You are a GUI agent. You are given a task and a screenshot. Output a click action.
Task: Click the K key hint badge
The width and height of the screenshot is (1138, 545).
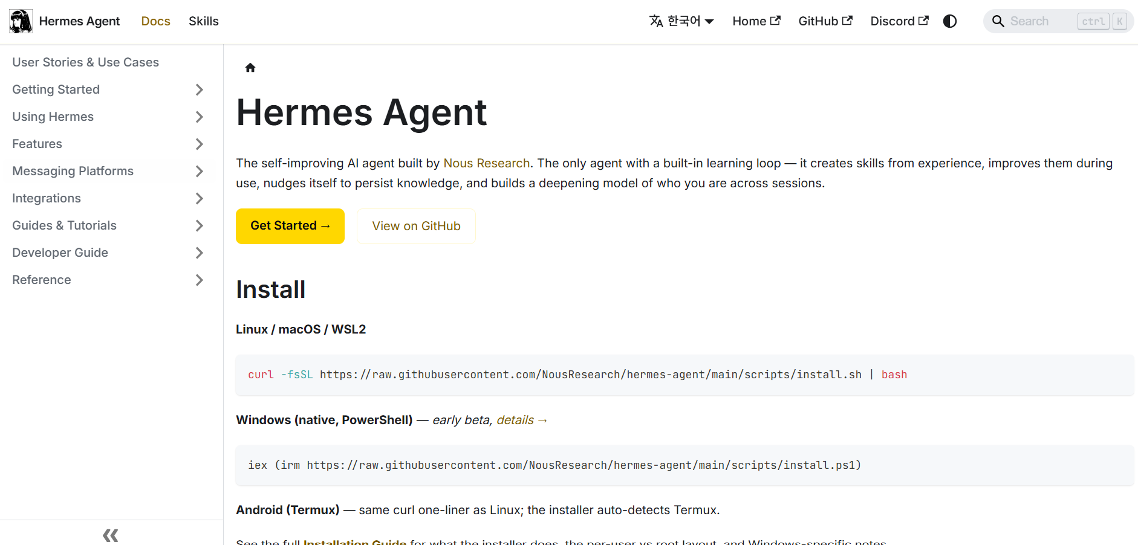pos(1120,21)
